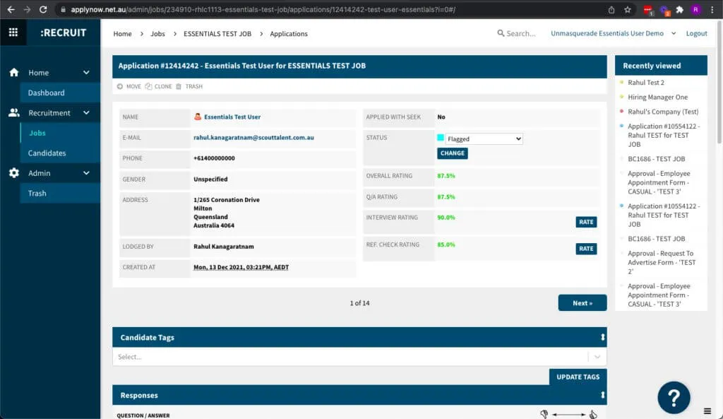
Task: Go to Jobs breadcrumb
Action: coord(157,34)
